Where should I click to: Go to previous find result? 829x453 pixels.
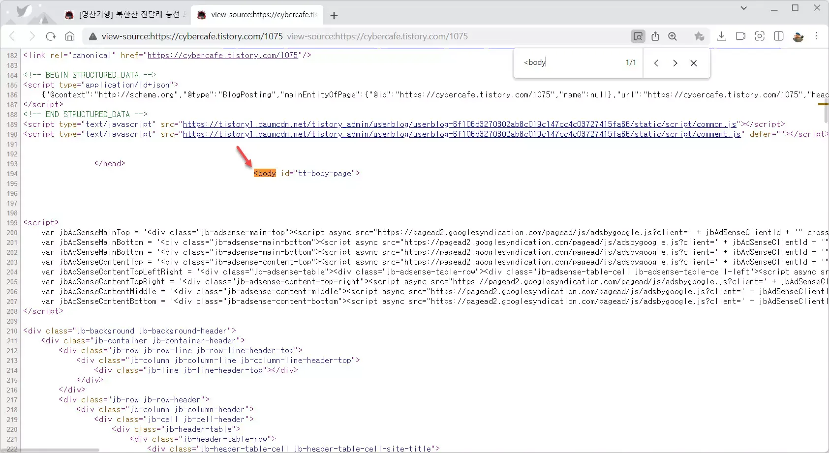656,63
